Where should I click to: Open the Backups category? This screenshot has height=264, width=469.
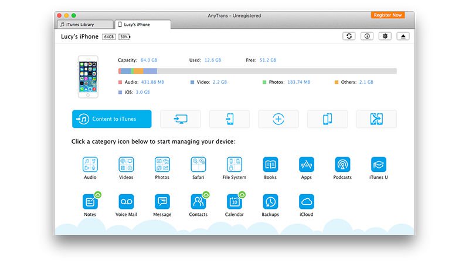(x=270, y=202)
